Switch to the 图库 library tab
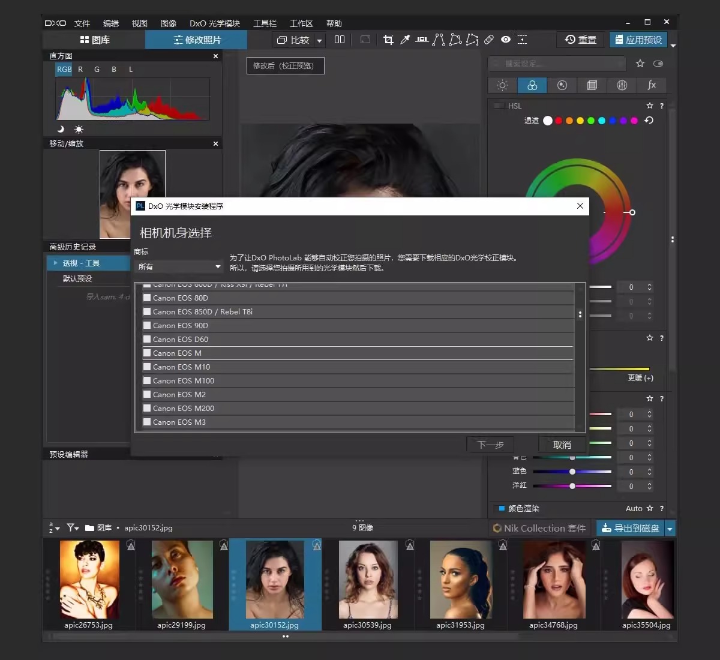Viewport: 720px width, 660px height. [x=94, y=40]
